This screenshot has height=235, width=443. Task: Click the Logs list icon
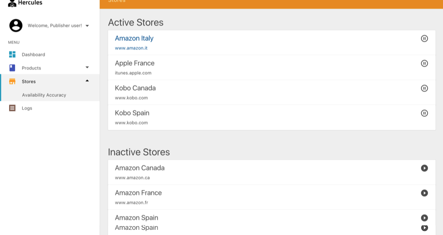tap(12, 108)
